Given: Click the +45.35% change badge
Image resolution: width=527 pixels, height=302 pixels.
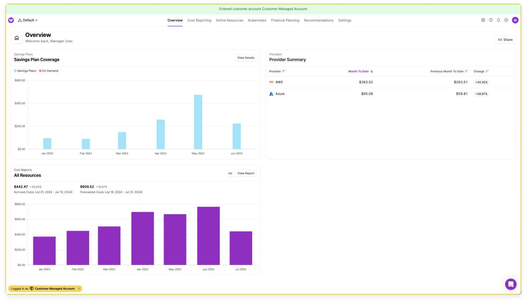Looking at the screenshot, I should coord(481,82).
